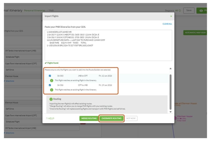The image size is (209, 141).
Task: Uncheck the SA 306 flight checkbox
Action: (50, 85)
